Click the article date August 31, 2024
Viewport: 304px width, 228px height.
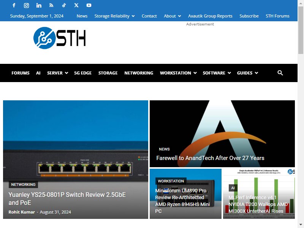click(55, 212)
